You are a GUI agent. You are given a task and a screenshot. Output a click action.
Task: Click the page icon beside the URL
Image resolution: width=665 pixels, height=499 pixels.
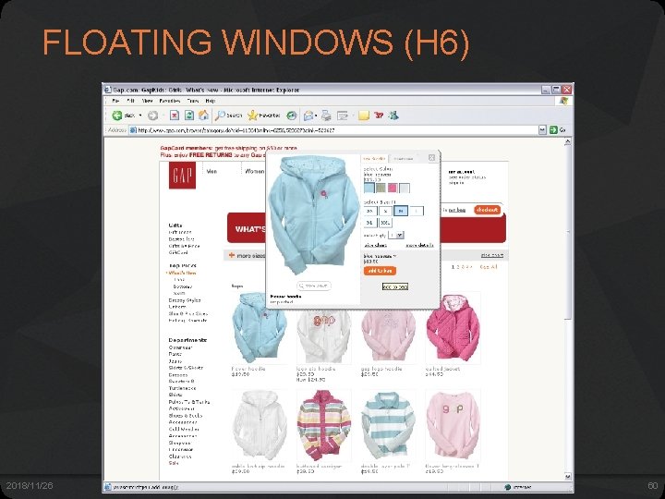click(x=133, y=130)
